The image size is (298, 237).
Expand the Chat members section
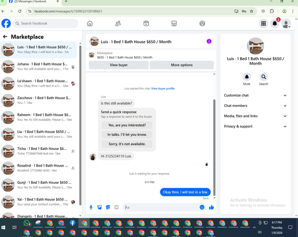256,106
